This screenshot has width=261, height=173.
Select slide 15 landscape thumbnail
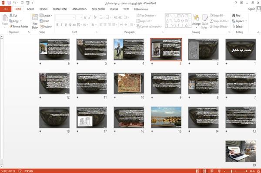[166, 117]
